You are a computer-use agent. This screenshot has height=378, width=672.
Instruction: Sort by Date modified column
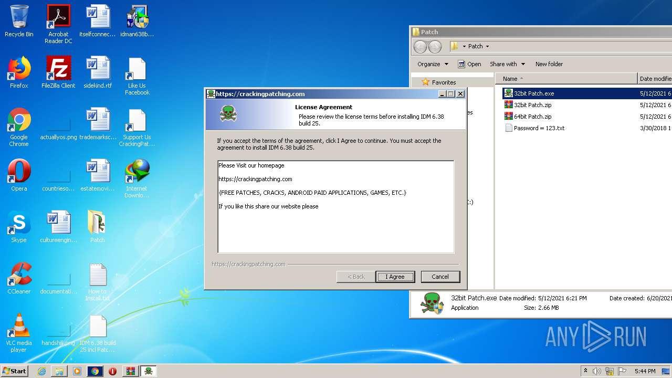click(x=655, y=79)
